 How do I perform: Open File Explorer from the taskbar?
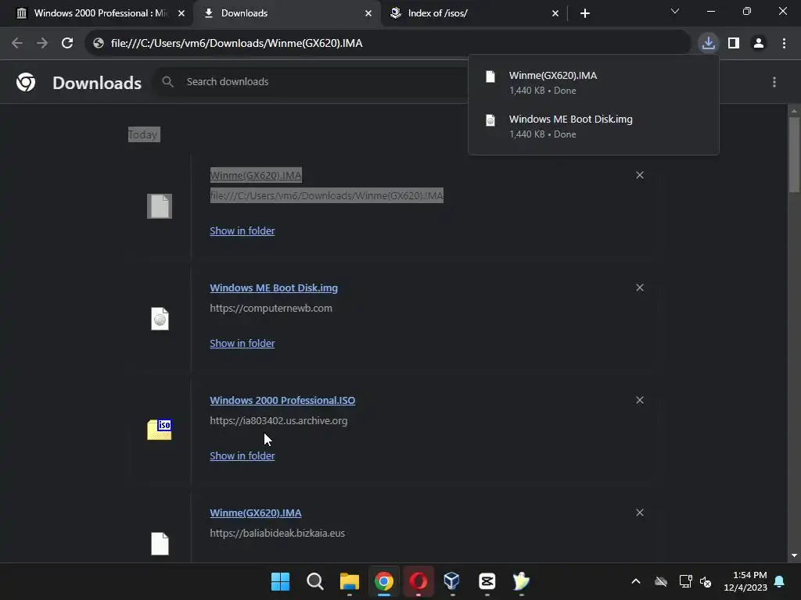click(350, 581)
